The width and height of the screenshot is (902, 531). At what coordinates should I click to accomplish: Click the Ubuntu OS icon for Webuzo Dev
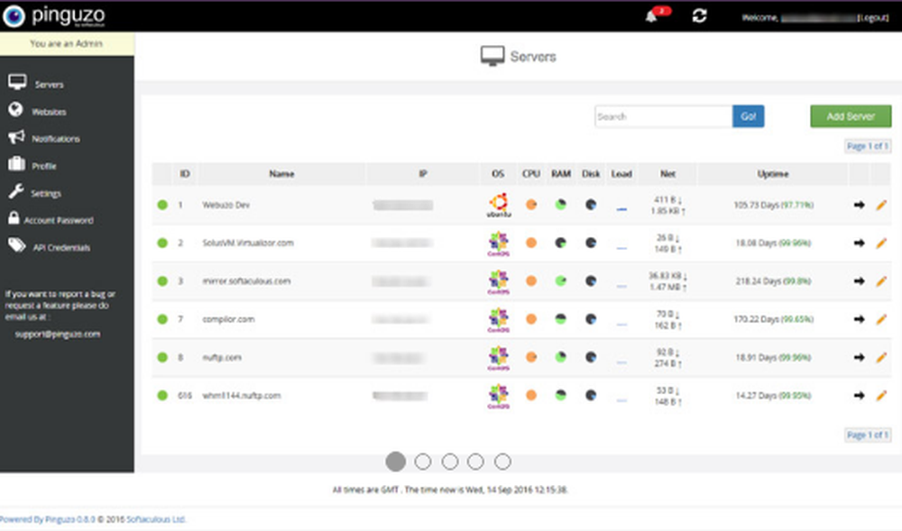pyautogui.click(x=497, y=201)
